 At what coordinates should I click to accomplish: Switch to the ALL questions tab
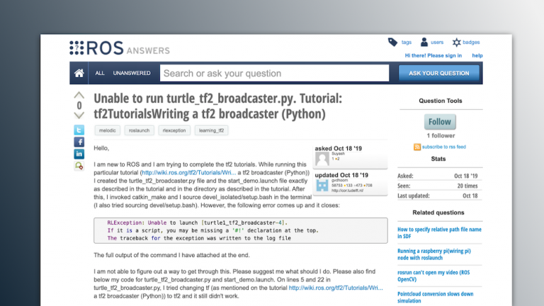[x=100, y=73]
